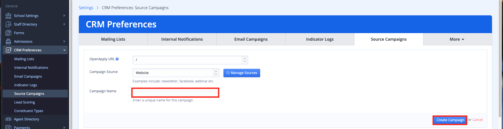Image resolution: width=503 pixels, height=129 pixels.
Task: Open the More tab dropdown
Action: coord(457,39)
